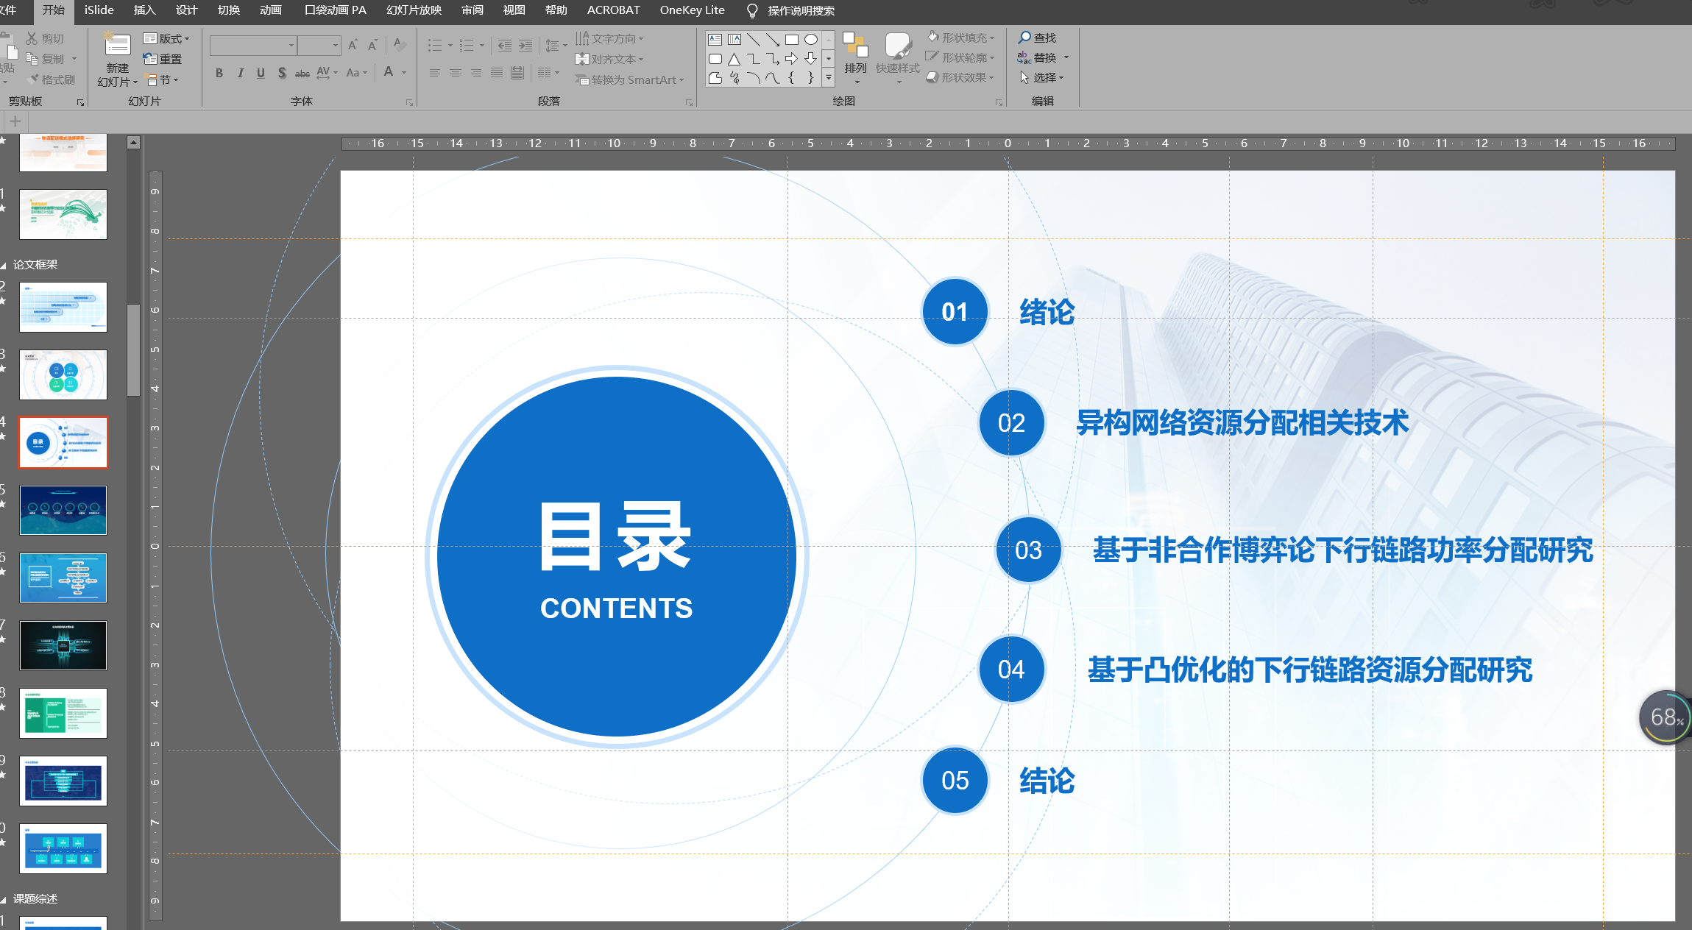Select the right arrow shape

pos(792,59)
